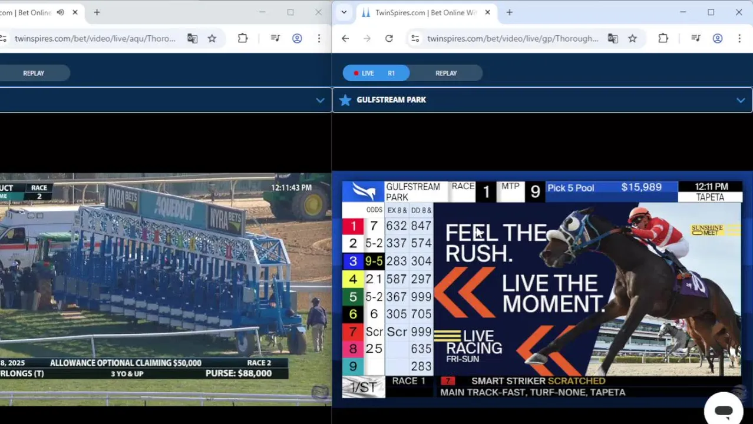This screenshot has height=424, width=753.
Task: Click the scratched row for horse 7
Action: [x=388, y=332]
